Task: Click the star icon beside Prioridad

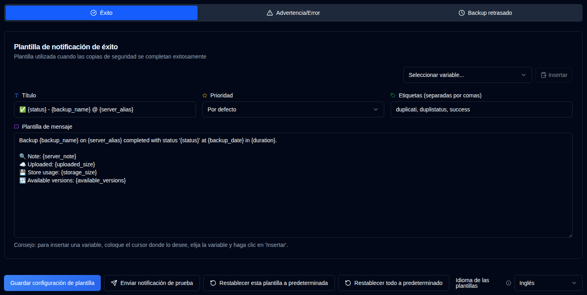Action: point(205,95)
